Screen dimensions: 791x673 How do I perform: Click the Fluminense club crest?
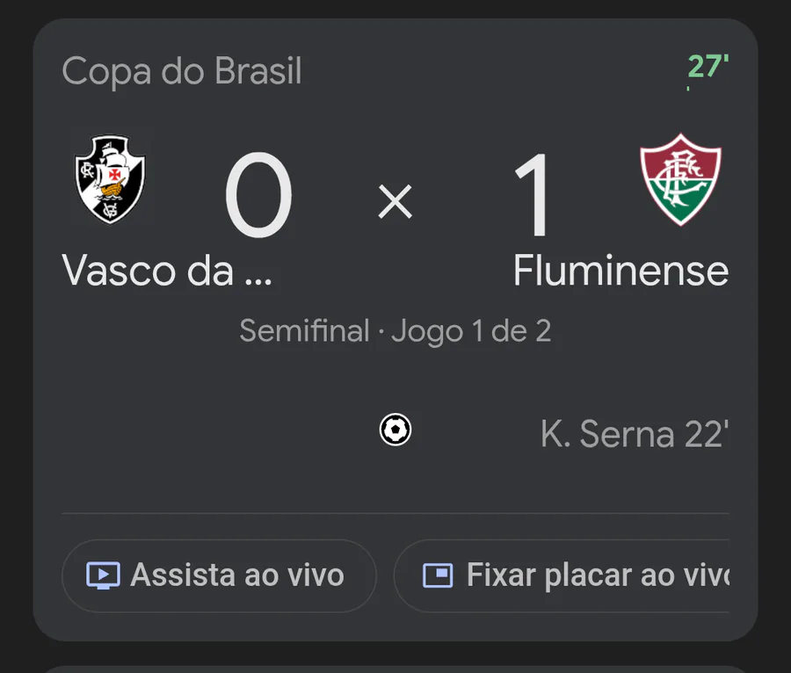click(x=680, y=179)
